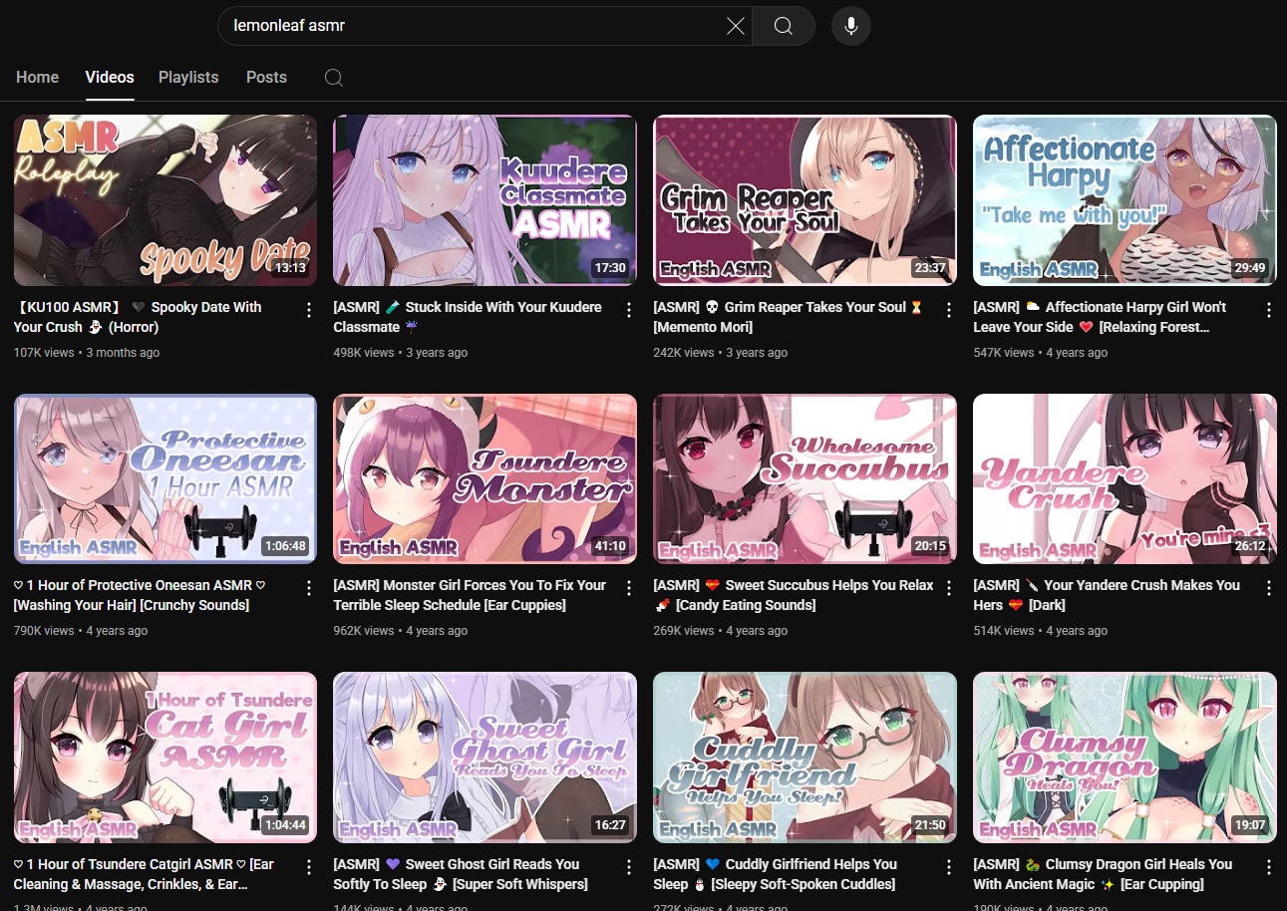Screen dimensions: 1287x911
Task: Click '547K views • 4 years ago' text
Action: [1041, 353]
